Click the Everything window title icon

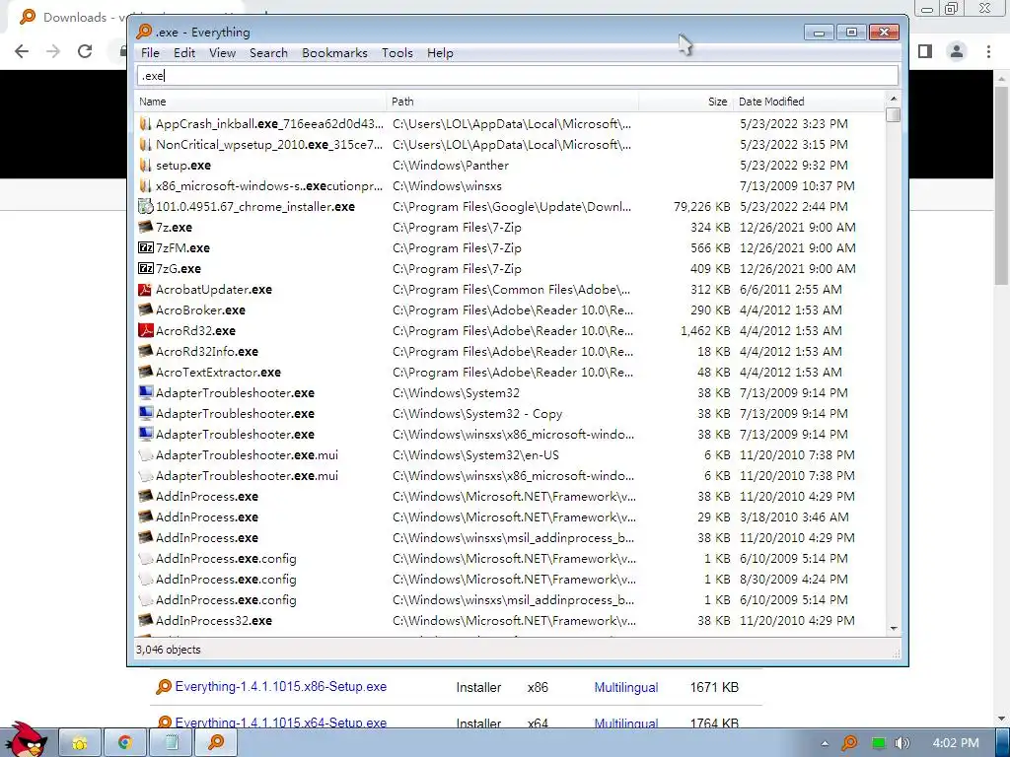point(144,32)
